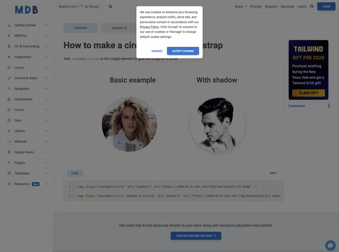
Task: Click the Content & styles brush icon
Action: [9, 78]
